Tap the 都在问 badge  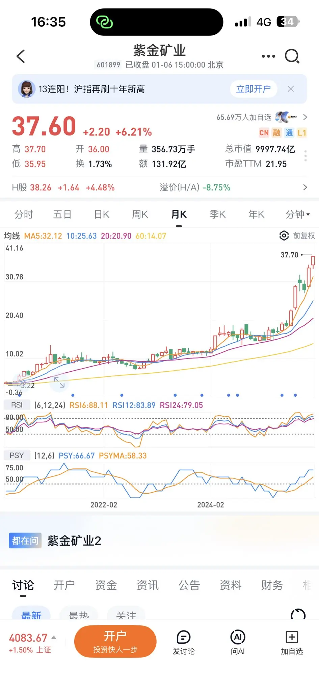(25, 541)
